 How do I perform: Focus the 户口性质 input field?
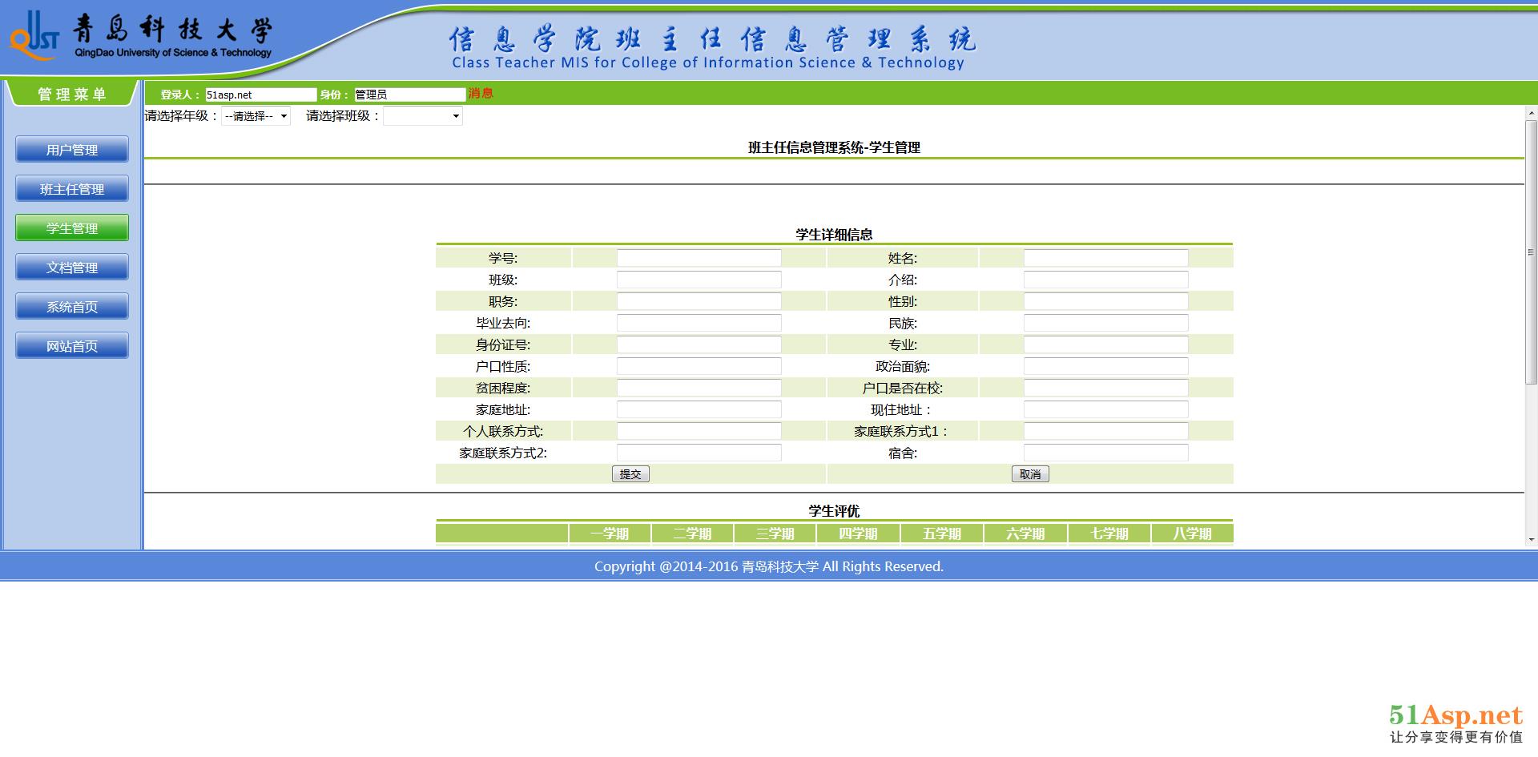699,366
